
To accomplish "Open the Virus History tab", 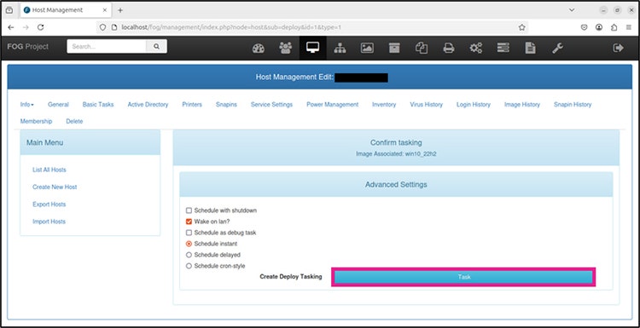I will tap(426, 105).
